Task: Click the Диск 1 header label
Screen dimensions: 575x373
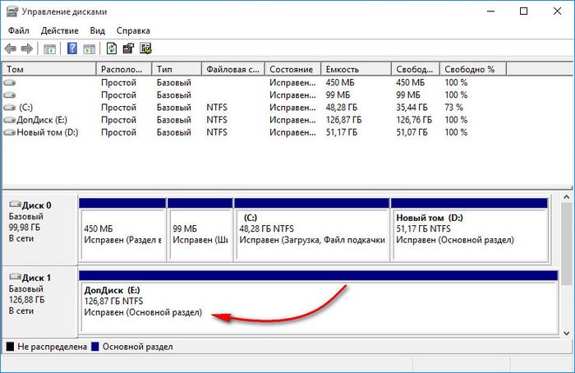Action: (x=36, y=278)
